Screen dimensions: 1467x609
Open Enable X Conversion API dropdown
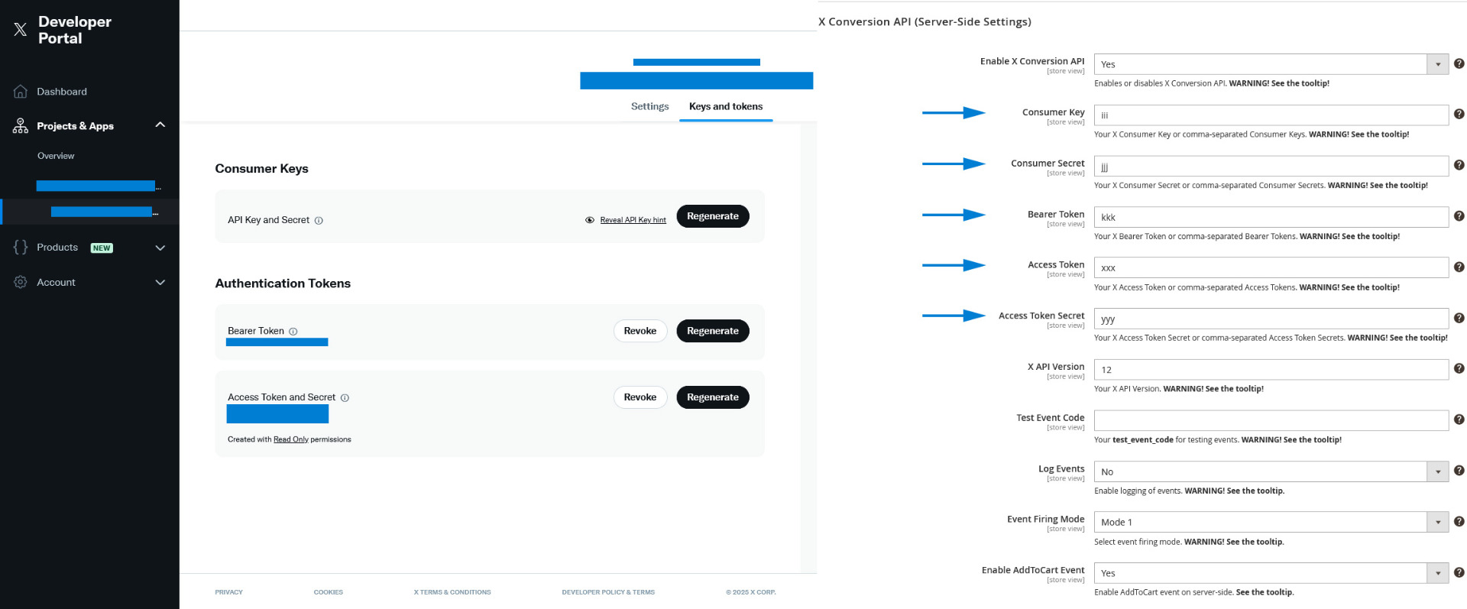(1271, 64)
